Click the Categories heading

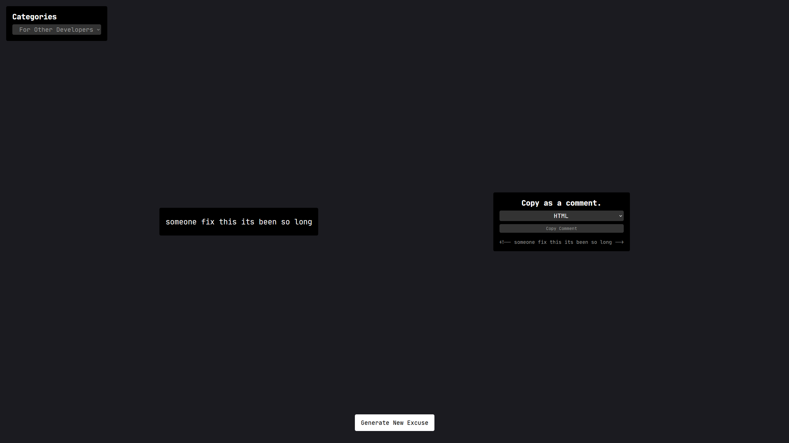coord(35,17)
